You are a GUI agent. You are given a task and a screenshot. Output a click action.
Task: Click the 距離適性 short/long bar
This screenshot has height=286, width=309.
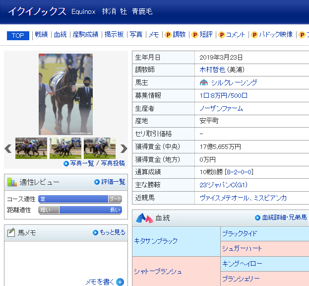coord(80,210)
